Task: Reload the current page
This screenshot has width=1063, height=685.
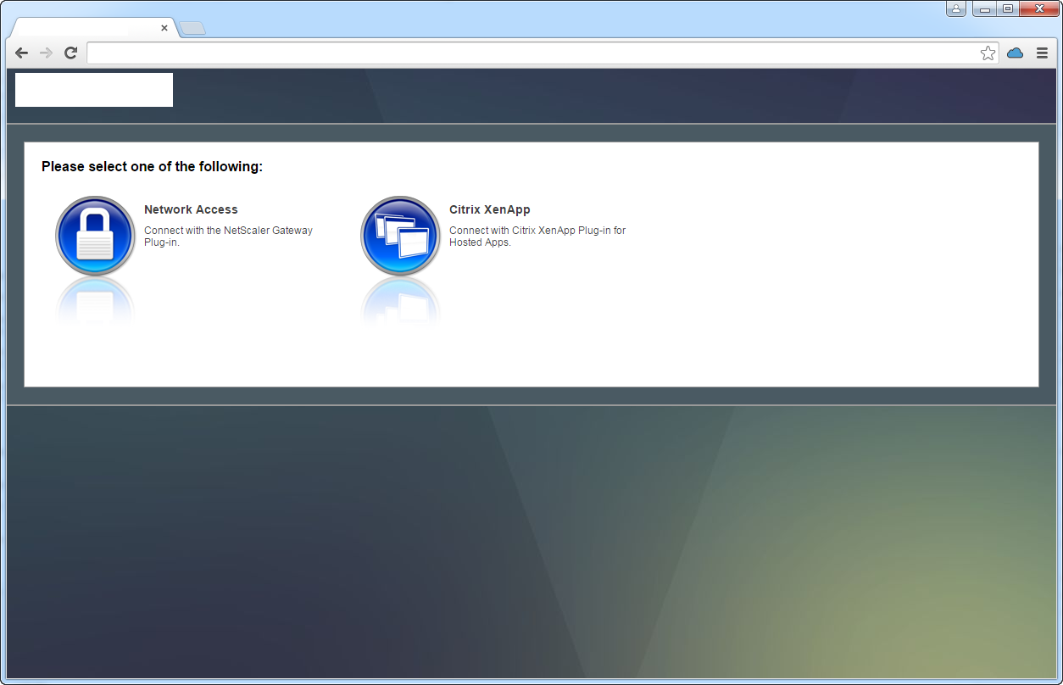Action: coord(71,53)
